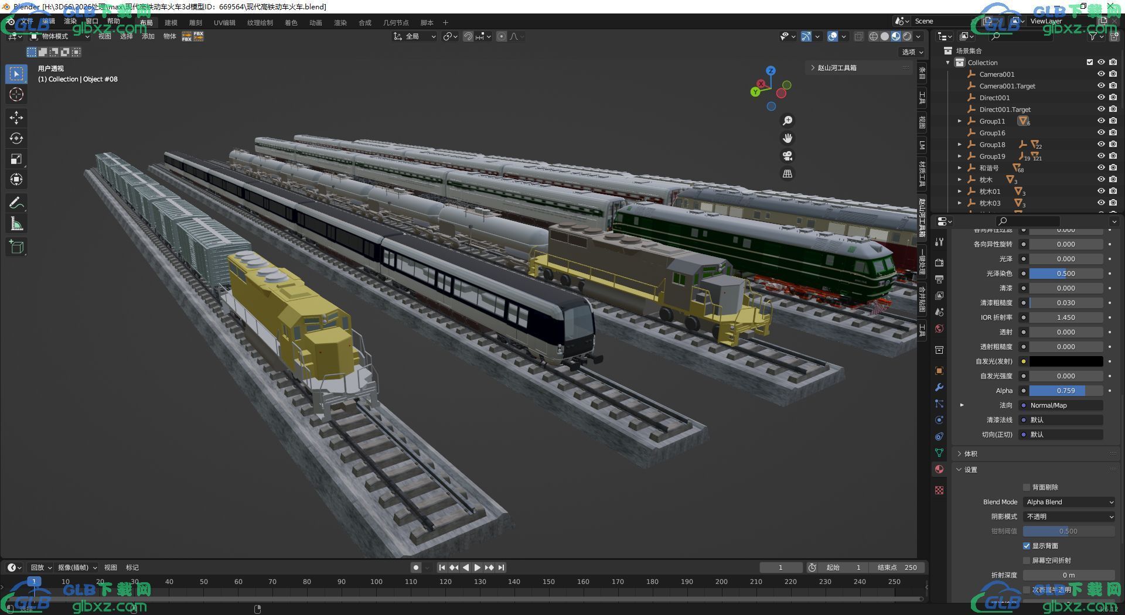Toggle camera view in viewport
This screenshot has height=615, width=1125.
(x=787, y=156)
